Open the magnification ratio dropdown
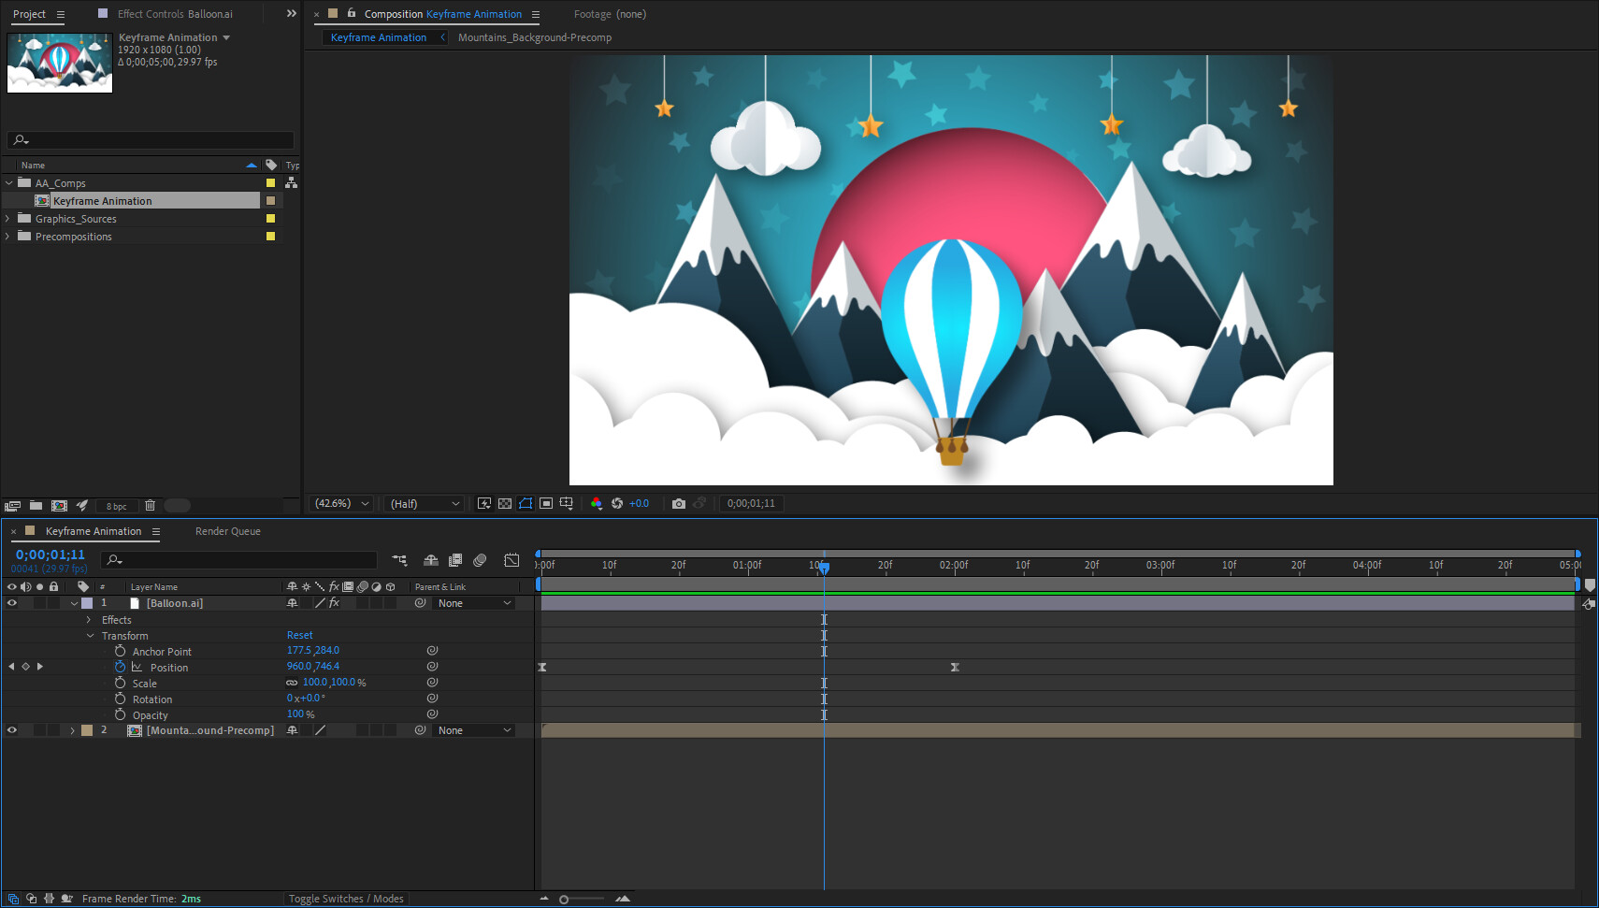The height and width of the screenshot is (908, 1599). tap(340, 503)
